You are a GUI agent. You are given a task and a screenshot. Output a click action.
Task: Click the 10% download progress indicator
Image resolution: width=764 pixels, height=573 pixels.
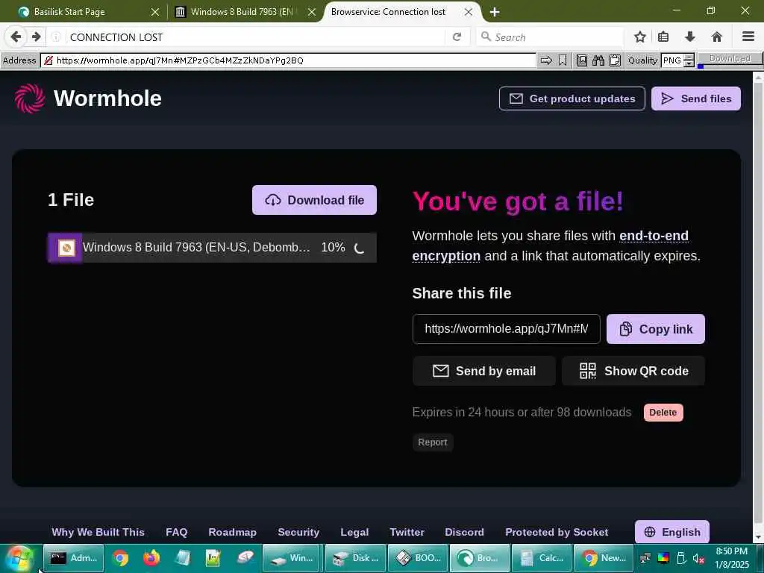click(x=334, y=248)
